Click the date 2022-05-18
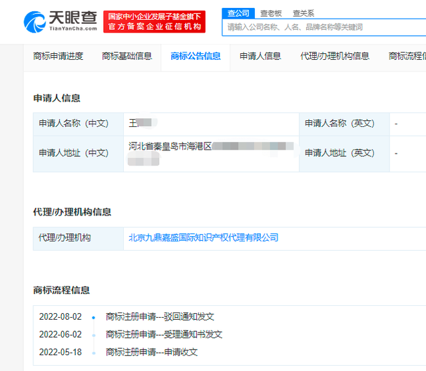 (61, 352)
